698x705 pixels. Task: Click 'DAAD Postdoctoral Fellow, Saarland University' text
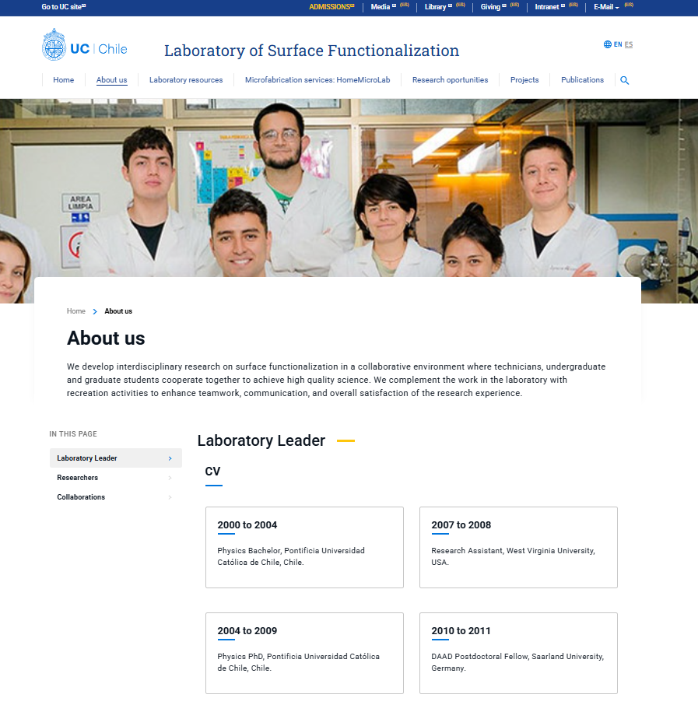pos(517,657)
